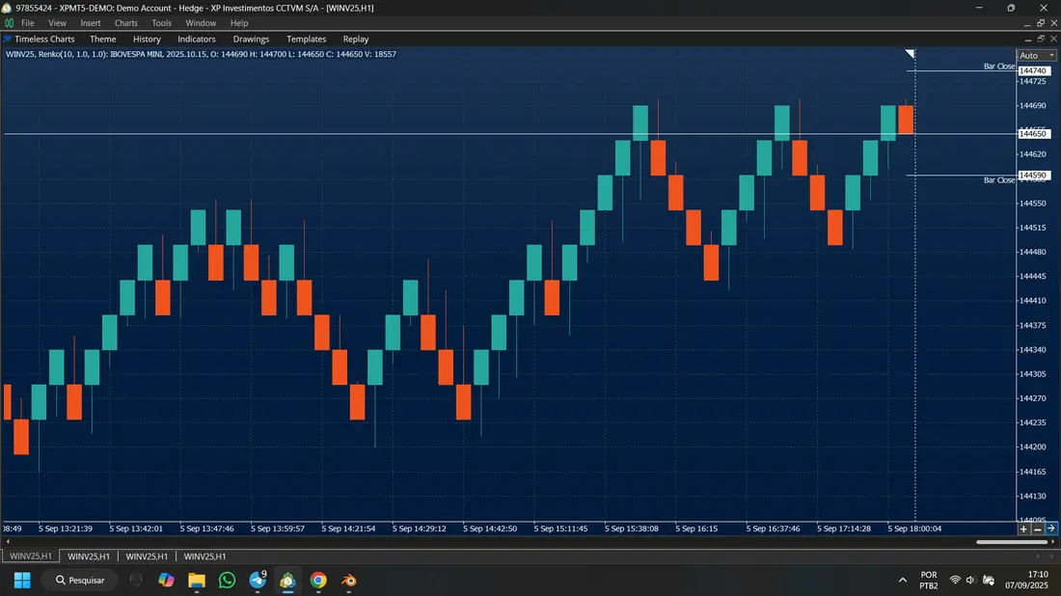Click the Replay button
The height and width of the screenshot is (596, 1061).
355,40
